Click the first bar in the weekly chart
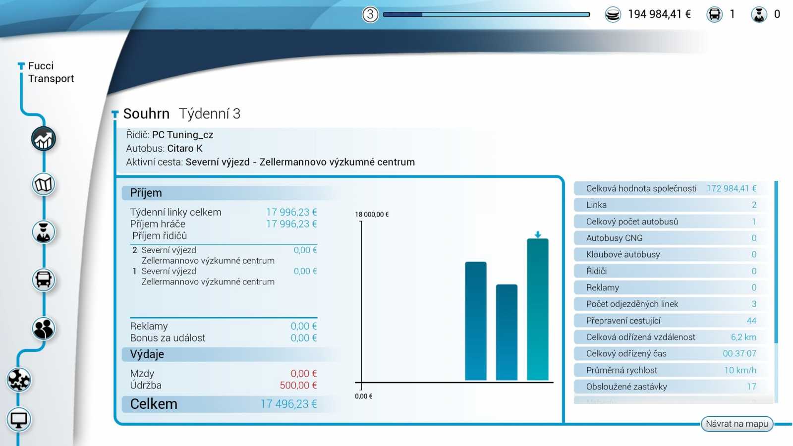Image resolution: width=793 pixels, height=446 pixels. pos(476,321)
